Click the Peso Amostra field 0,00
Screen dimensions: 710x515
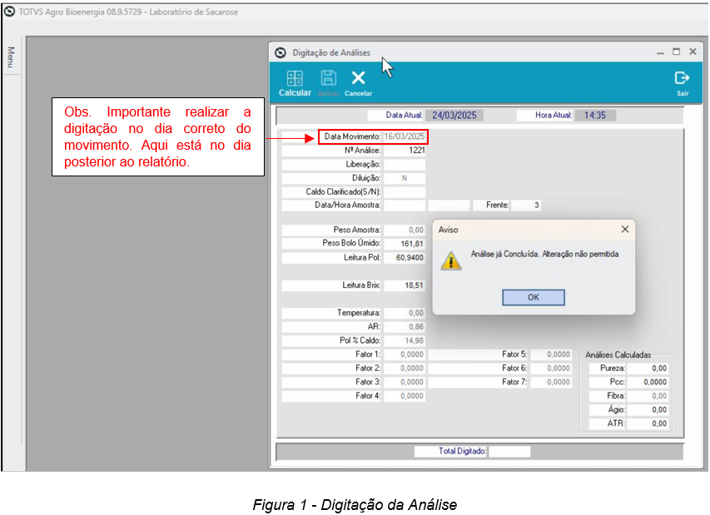(x=405, y=230)
